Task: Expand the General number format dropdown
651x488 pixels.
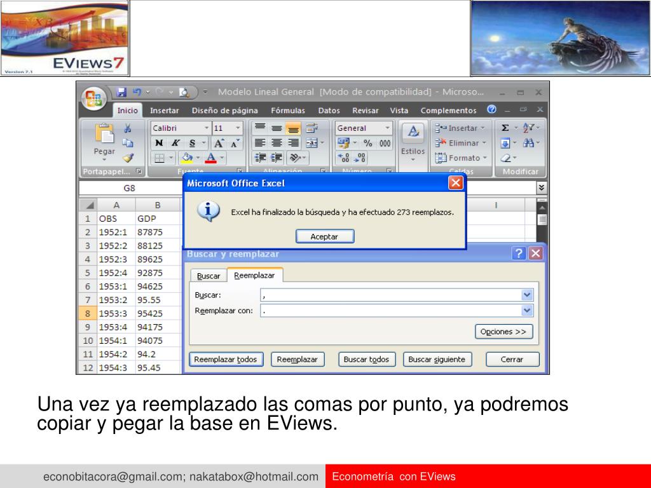Action: tap(387, 128)
